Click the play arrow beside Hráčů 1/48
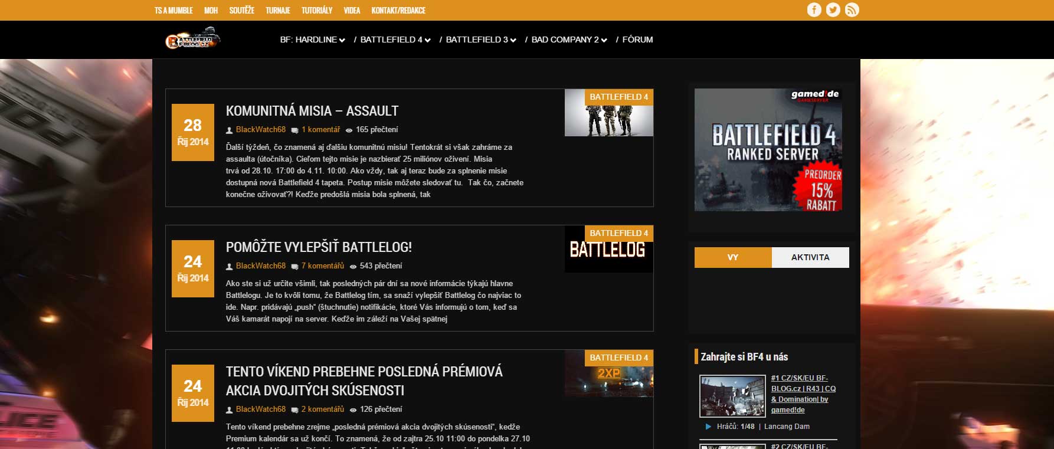Viewport: 1054px width, 449px height. coord(708,427)
